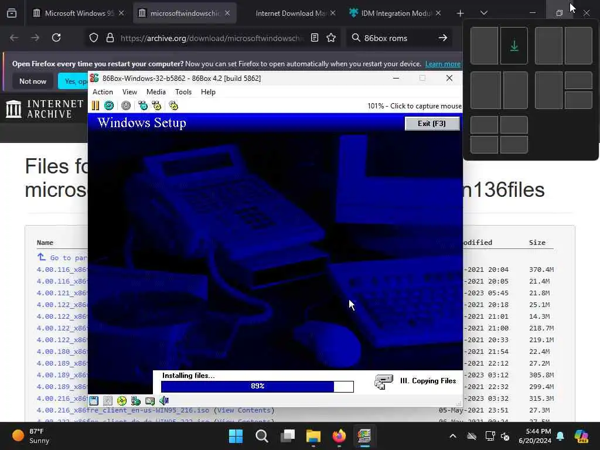The height and width of the screenshot is (450, 600).
Task: Toggle reader view in the address bar
Action: pos(315,37)
